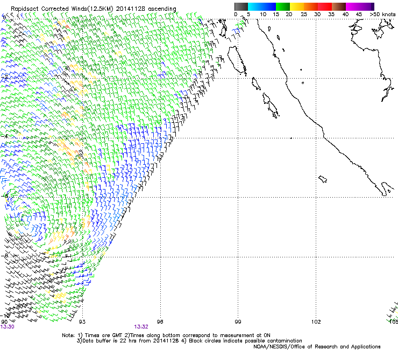Click the '20141128 ascending' date text in title
The height and width of the screenshot is (350, 398).
[x=146, y=9]
